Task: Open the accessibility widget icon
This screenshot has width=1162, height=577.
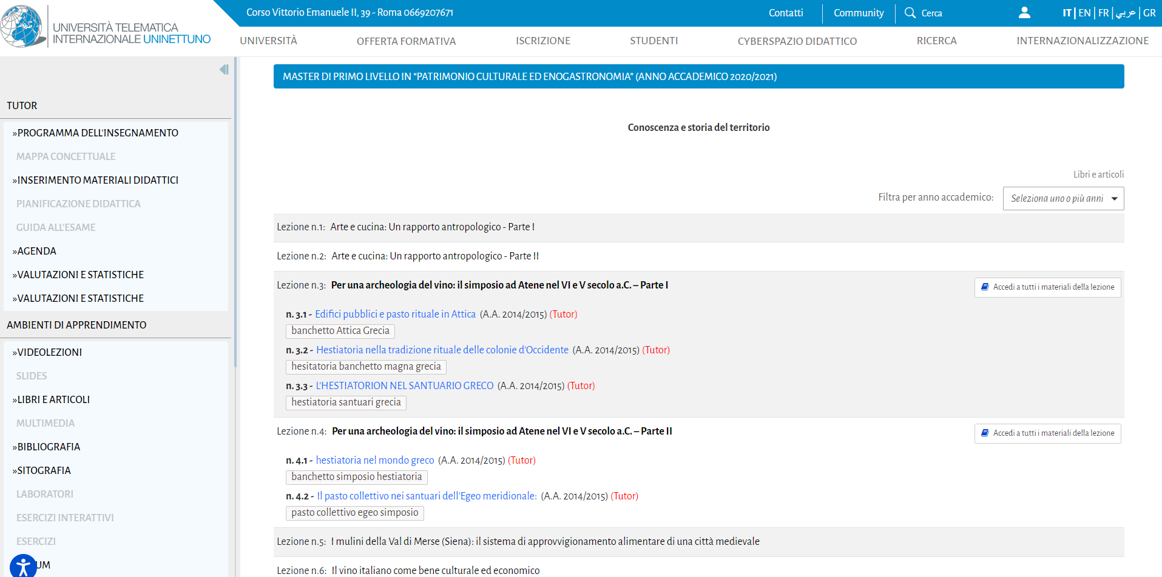Action: tap(23, 567)
